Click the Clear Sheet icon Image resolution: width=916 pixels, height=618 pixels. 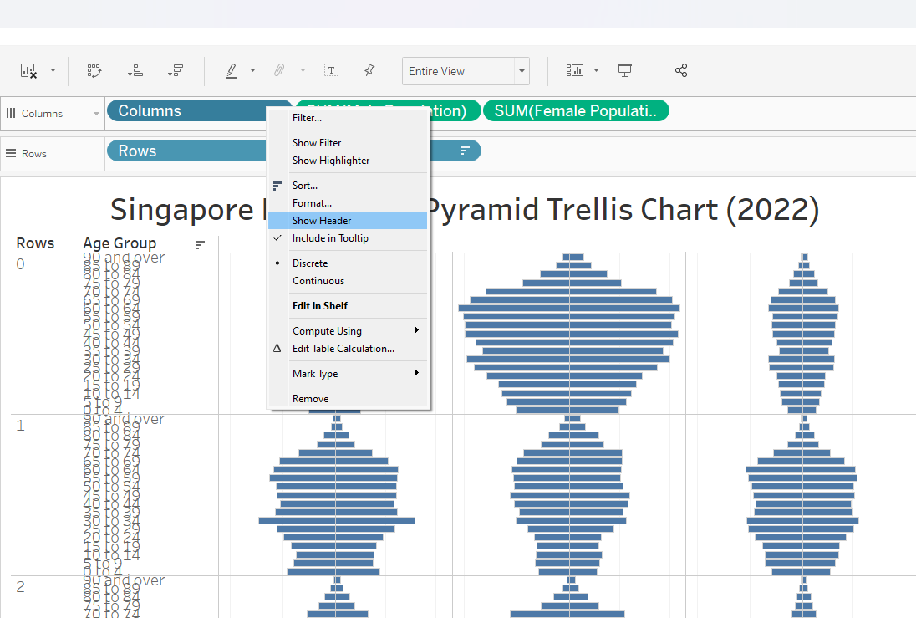[29, 71]
